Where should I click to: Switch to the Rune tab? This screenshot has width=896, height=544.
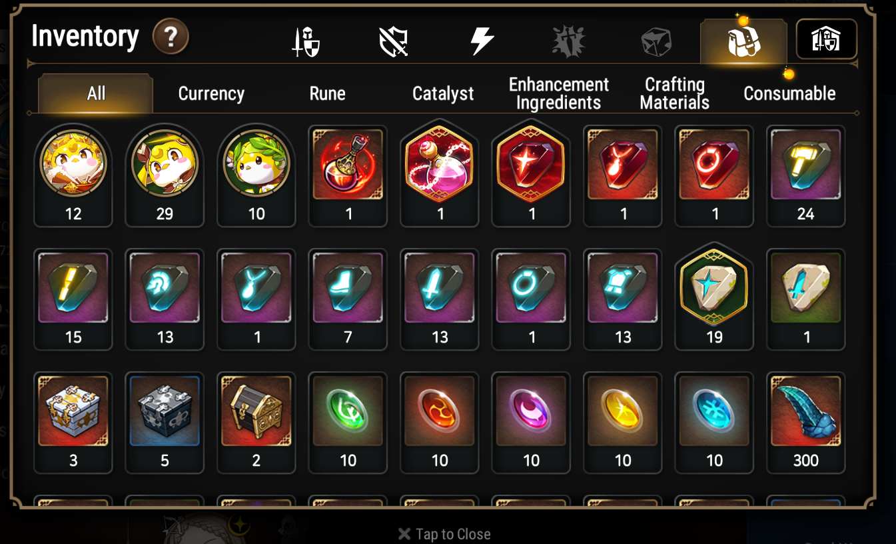327,93
